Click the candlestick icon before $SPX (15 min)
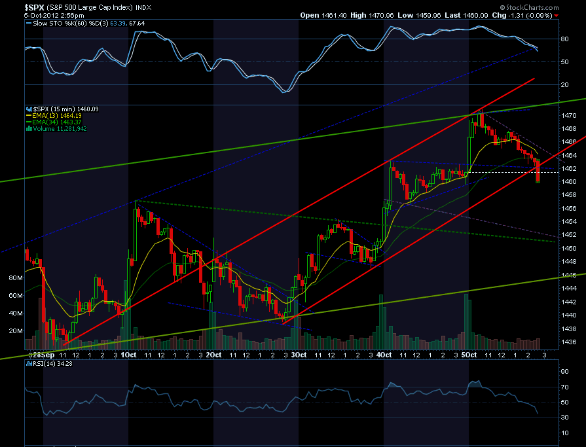The height and width of the screenshot is (447, 586). 29,109
